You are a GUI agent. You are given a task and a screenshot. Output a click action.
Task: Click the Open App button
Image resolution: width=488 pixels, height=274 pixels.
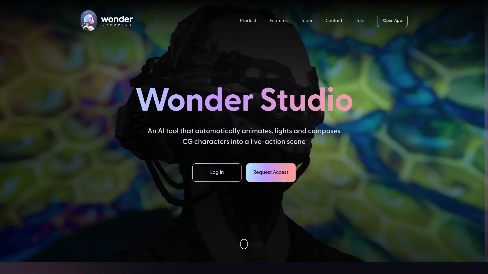coord(392,21)
